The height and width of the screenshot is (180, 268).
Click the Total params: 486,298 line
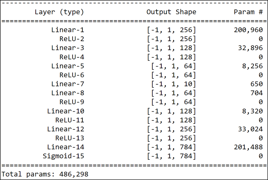[45, 174]
